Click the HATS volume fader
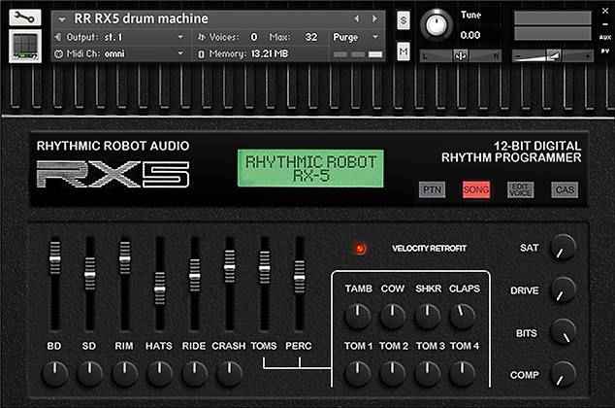Screen dimensions: 615x408 160,289
